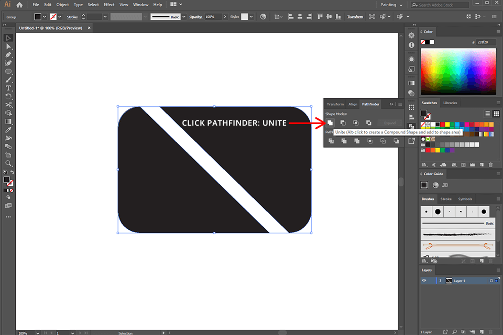Viewport: 503px width, 335px height.
Task: Click the Transform link in the control bar
Action: pos(355,16)
